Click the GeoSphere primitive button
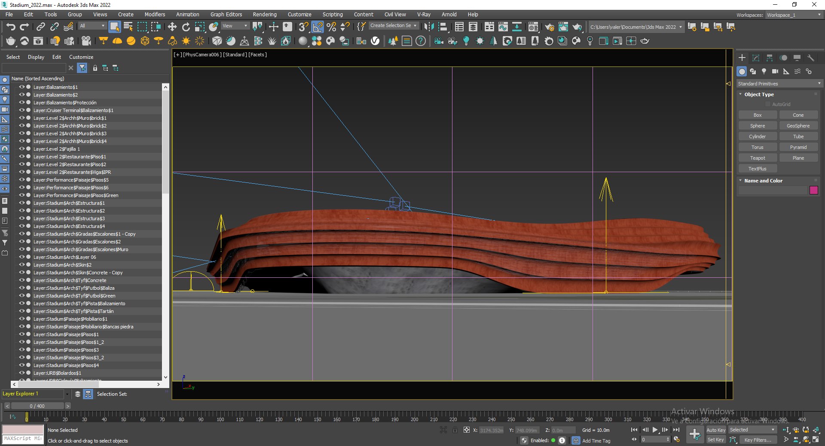 [x=798, y=126]
